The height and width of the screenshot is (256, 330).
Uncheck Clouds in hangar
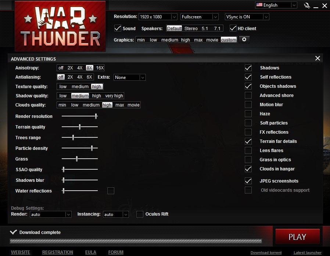coord(248,169)
